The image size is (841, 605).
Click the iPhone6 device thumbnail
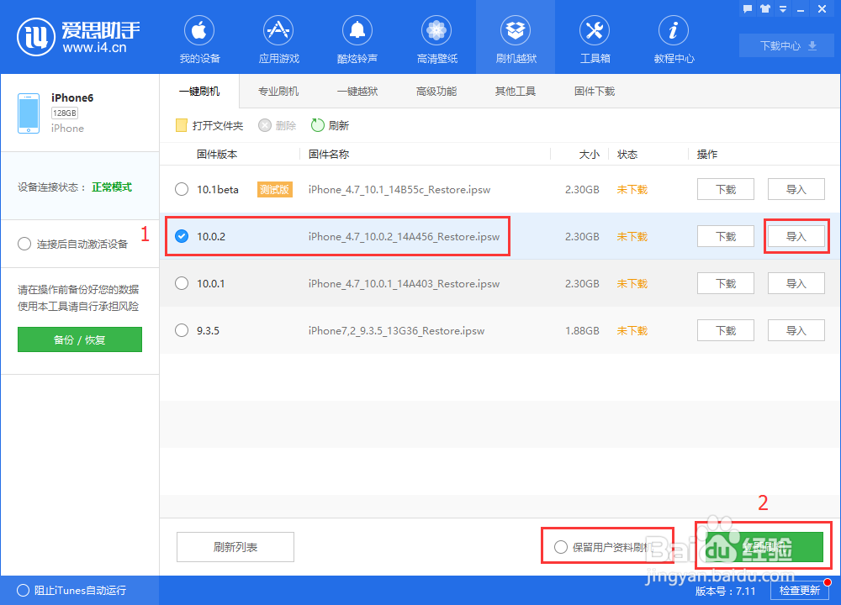pos(29,113)
